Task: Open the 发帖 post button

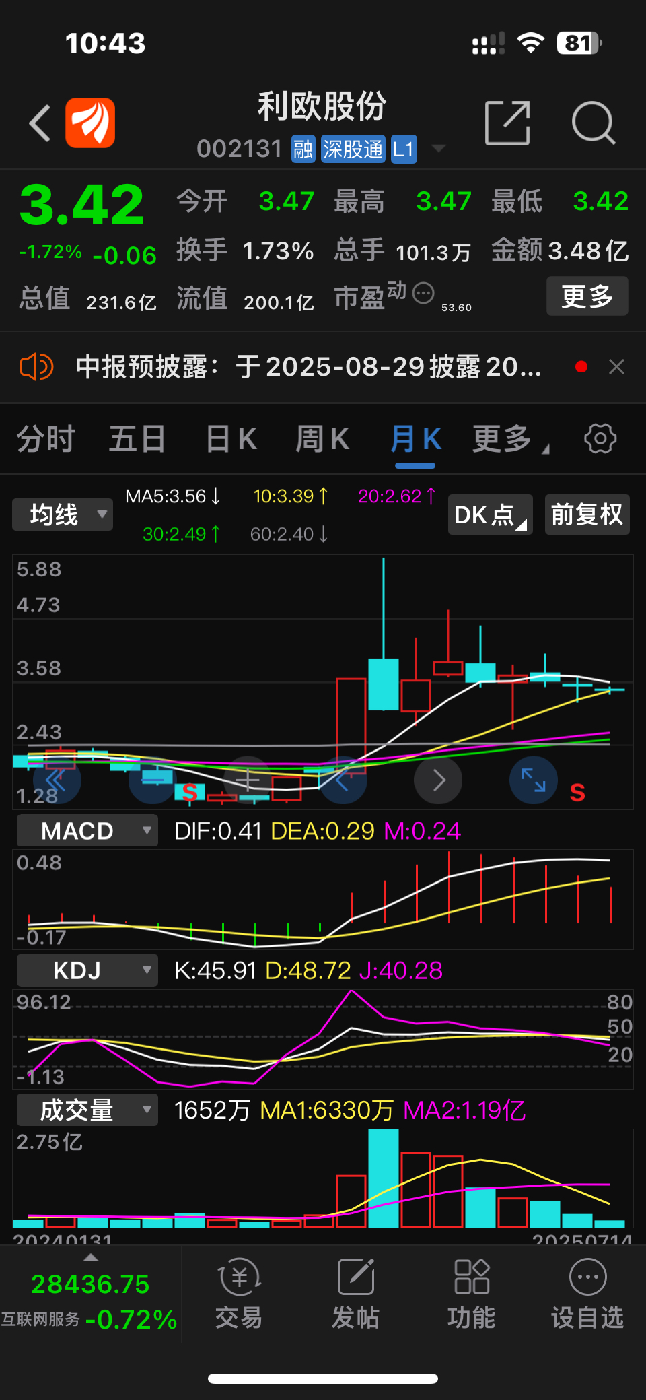Action: (x=356, y=1293)
